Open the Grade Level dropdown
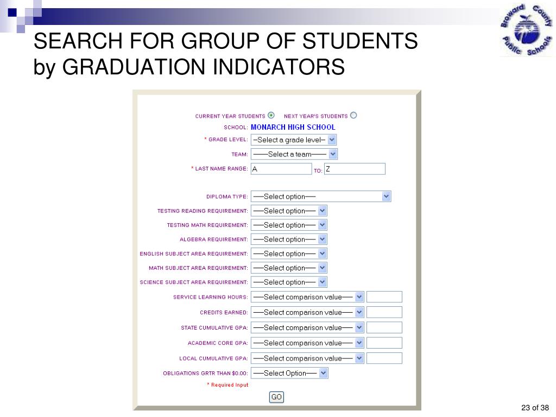The height and width of the screenshot is (417, 556). coord(294,140)
